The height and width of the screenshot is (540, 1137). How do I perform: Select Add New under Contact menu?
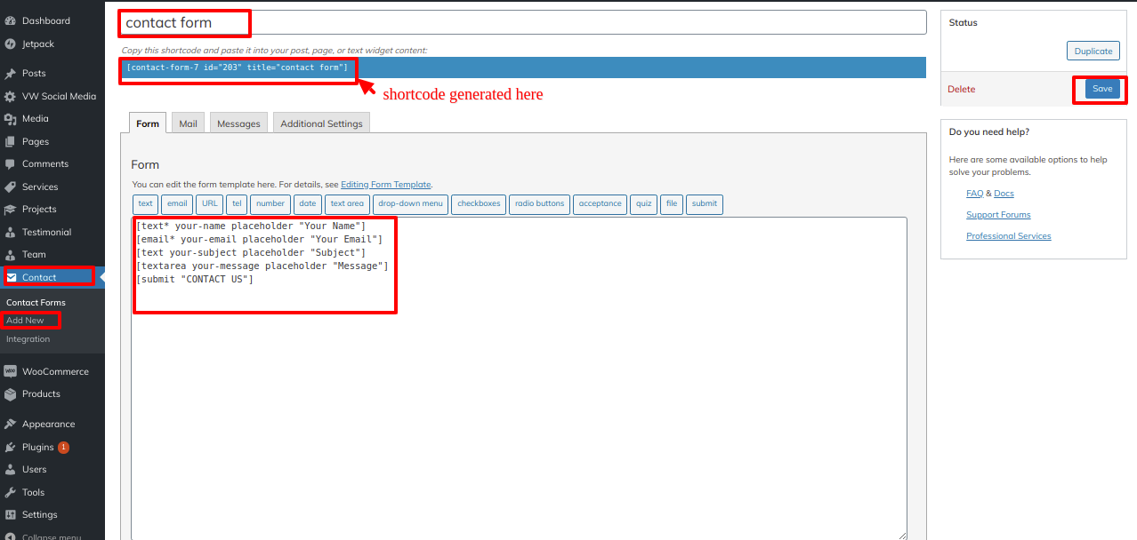click(x=25, y=321)
